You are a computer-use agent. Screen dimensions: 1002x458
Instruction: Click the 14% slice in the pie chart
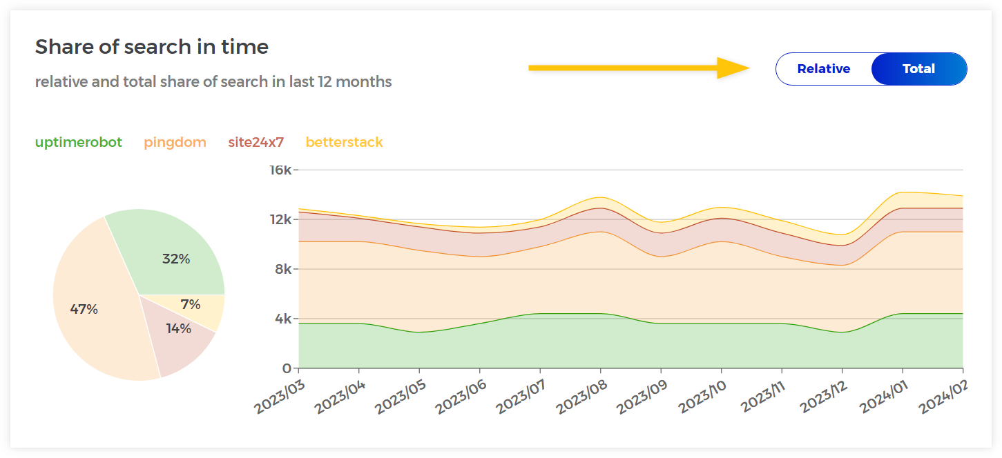pos(180,329)
